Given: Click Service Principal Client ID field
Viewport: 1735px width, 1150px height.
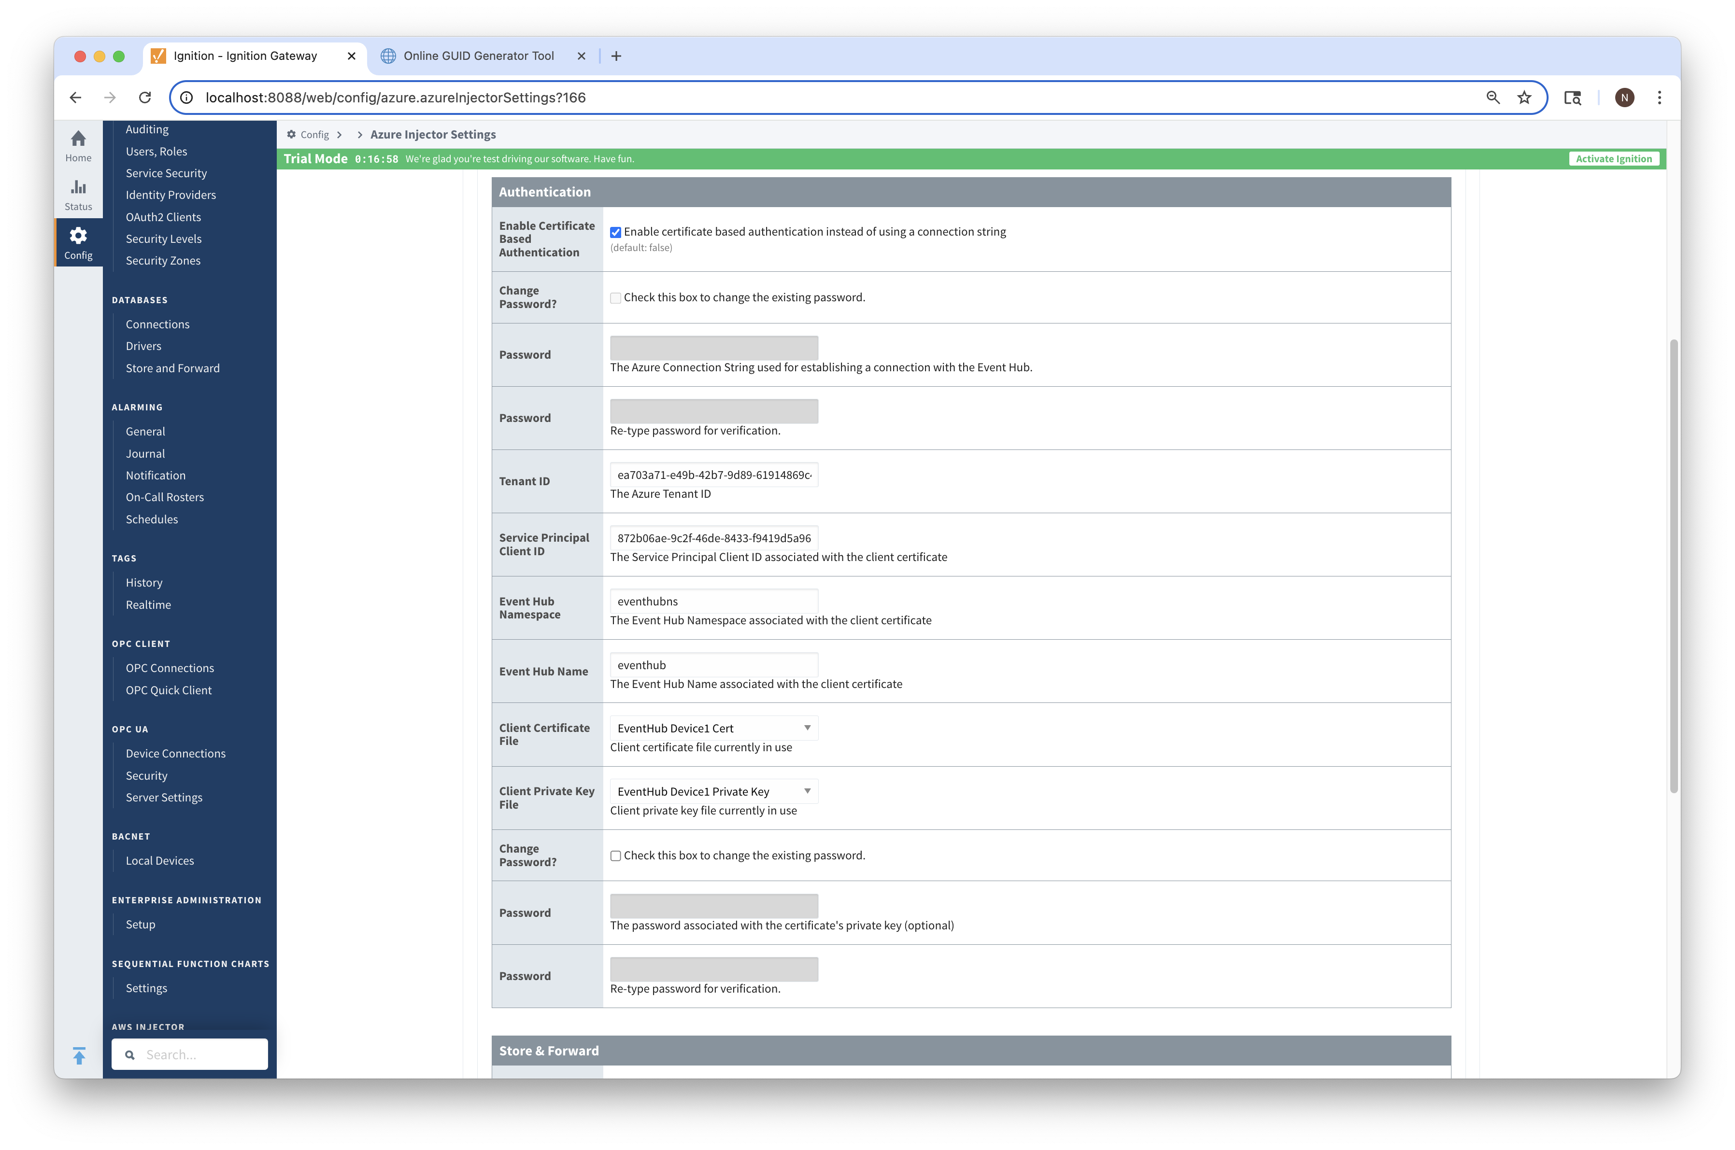Looking at the screenshot, I should pos(713,538).
